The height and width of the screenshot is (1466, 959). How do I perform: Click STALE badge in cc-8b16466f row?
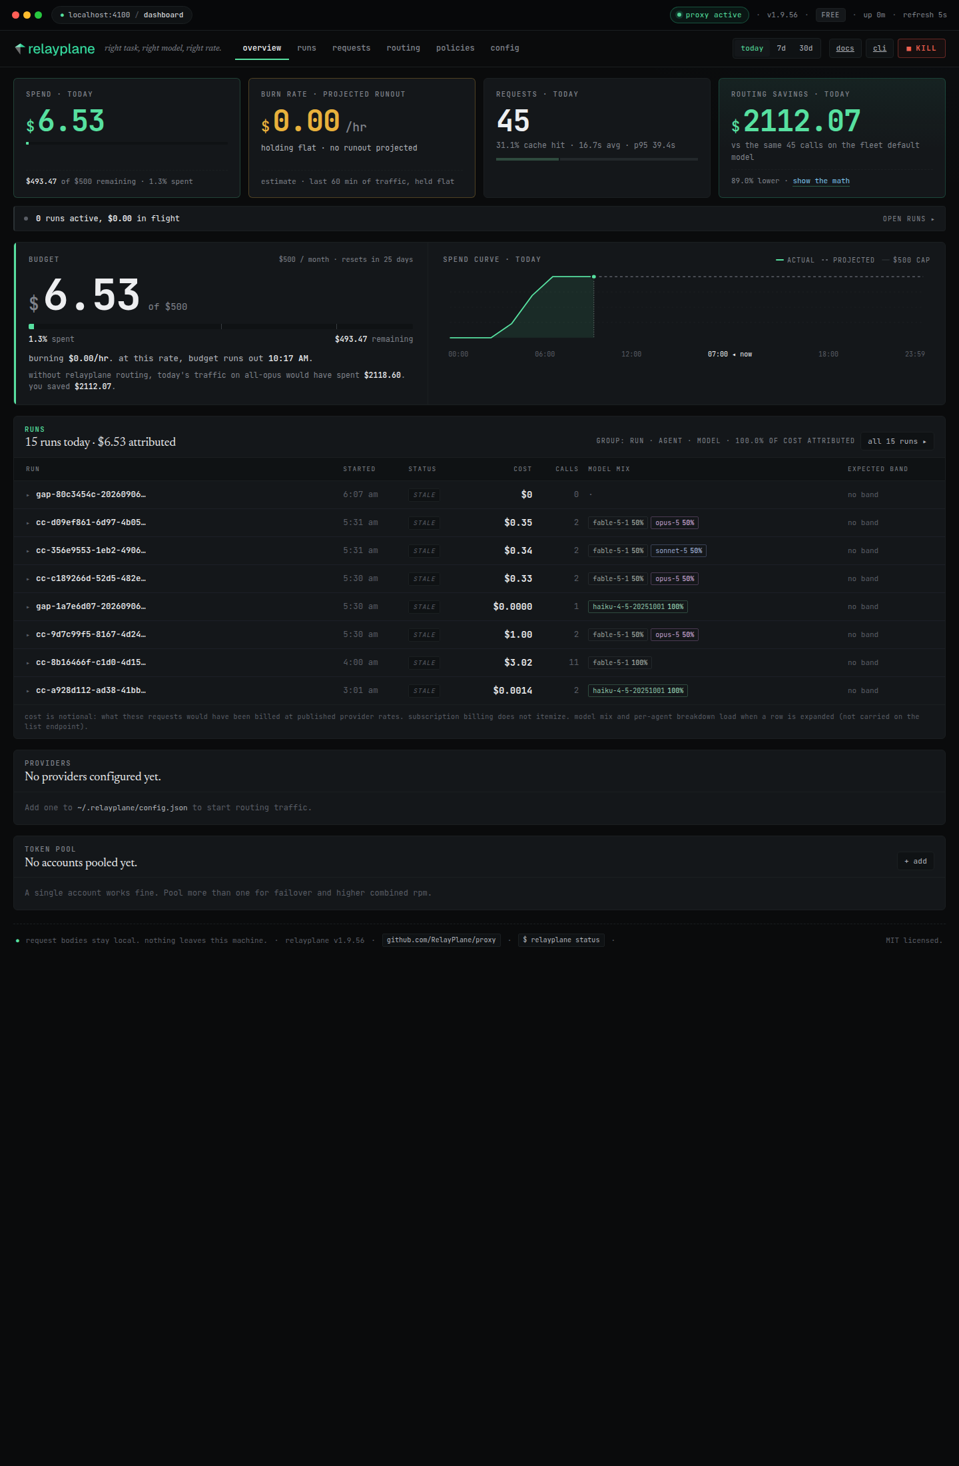pyautogui.click(x=424, y=662)
